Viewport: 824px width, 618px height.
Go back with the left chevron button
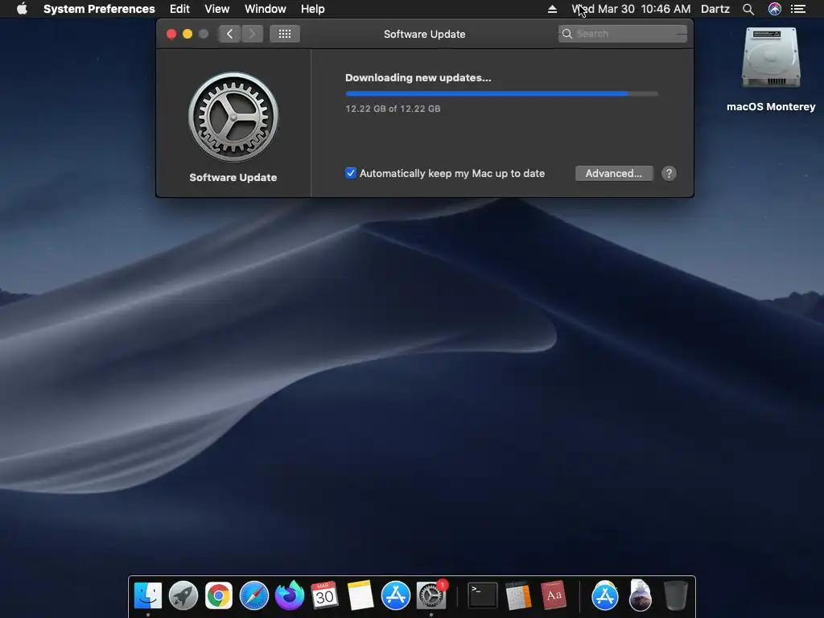pyautogui.click(x=229, y=34)
